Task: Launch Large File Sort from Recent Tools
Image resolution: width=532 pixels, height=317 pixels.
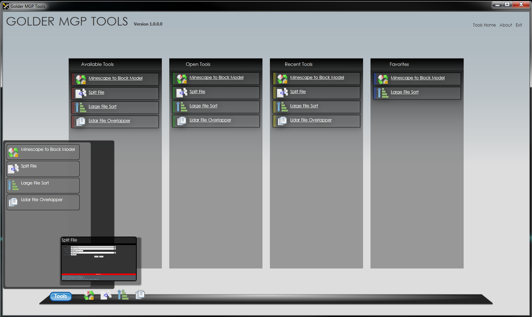Action: (304, 106)
